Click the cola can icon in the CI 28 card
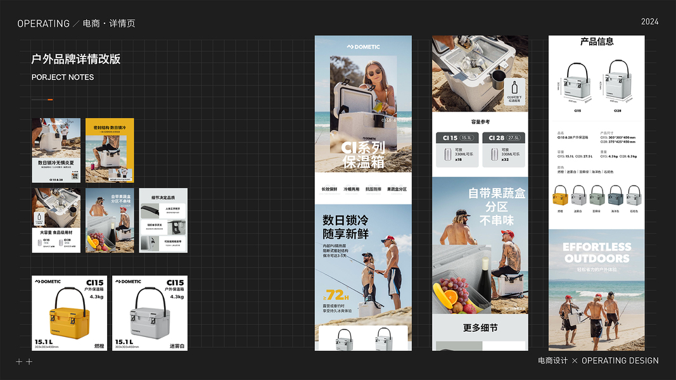This screenshot has width=676, height=380. coord(494,154)
